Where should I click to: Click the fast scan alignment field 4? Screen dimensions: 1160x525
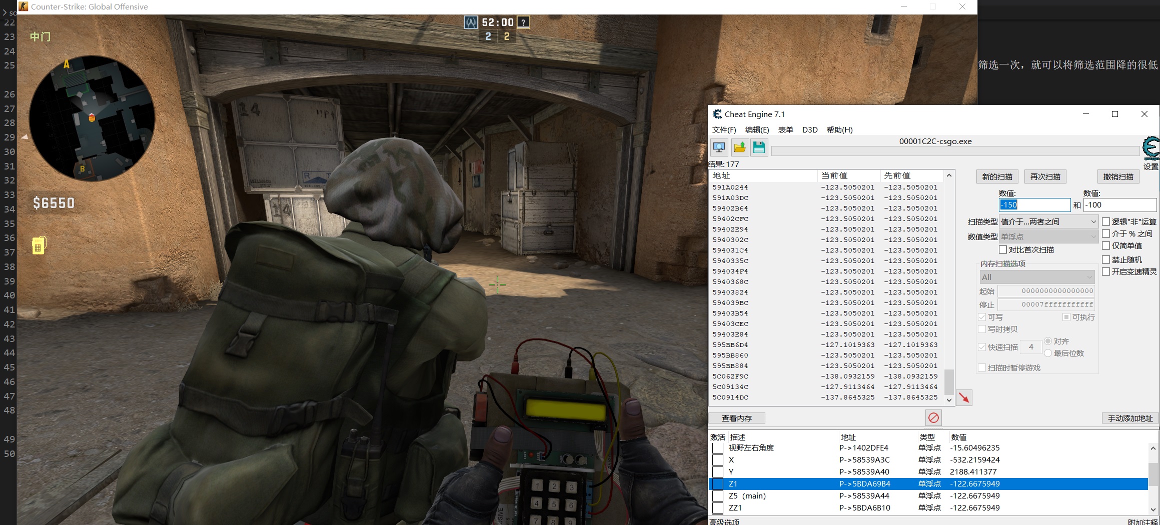(1031, 347)
